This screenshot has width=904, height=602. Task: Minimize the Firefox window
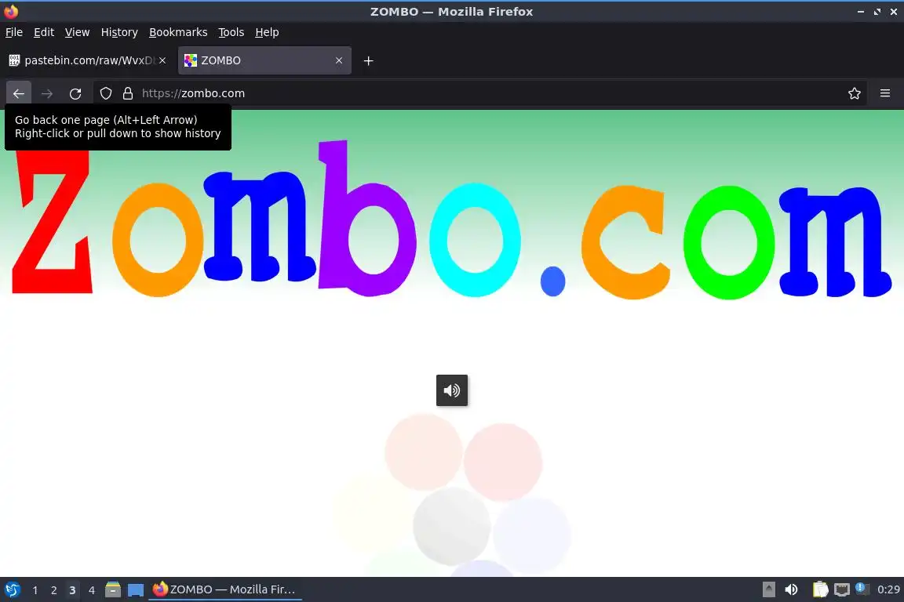861,12
